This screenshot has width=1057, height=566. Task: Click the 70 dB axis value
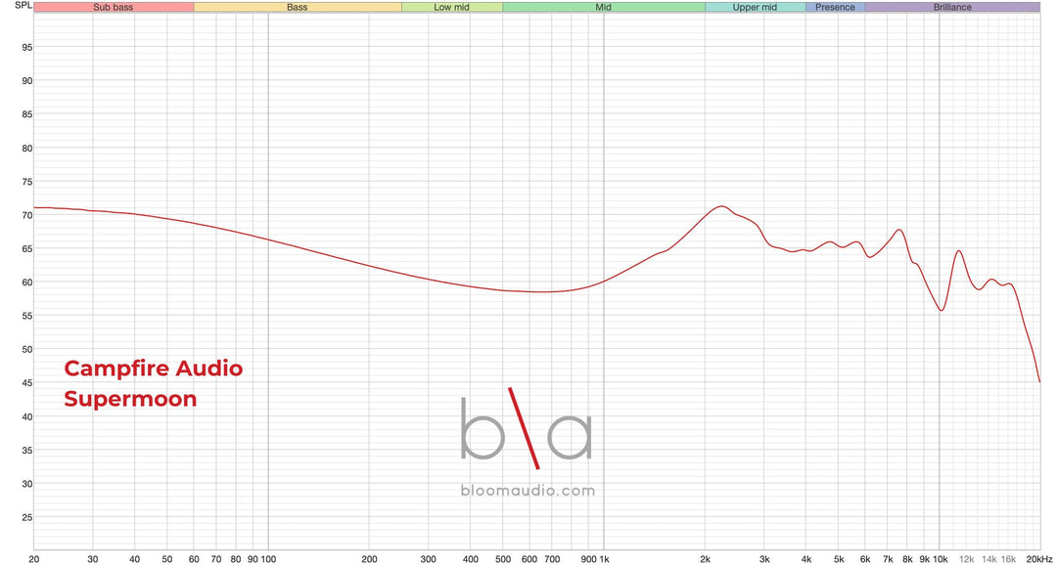pyautogui.click(x=27, y=215)
